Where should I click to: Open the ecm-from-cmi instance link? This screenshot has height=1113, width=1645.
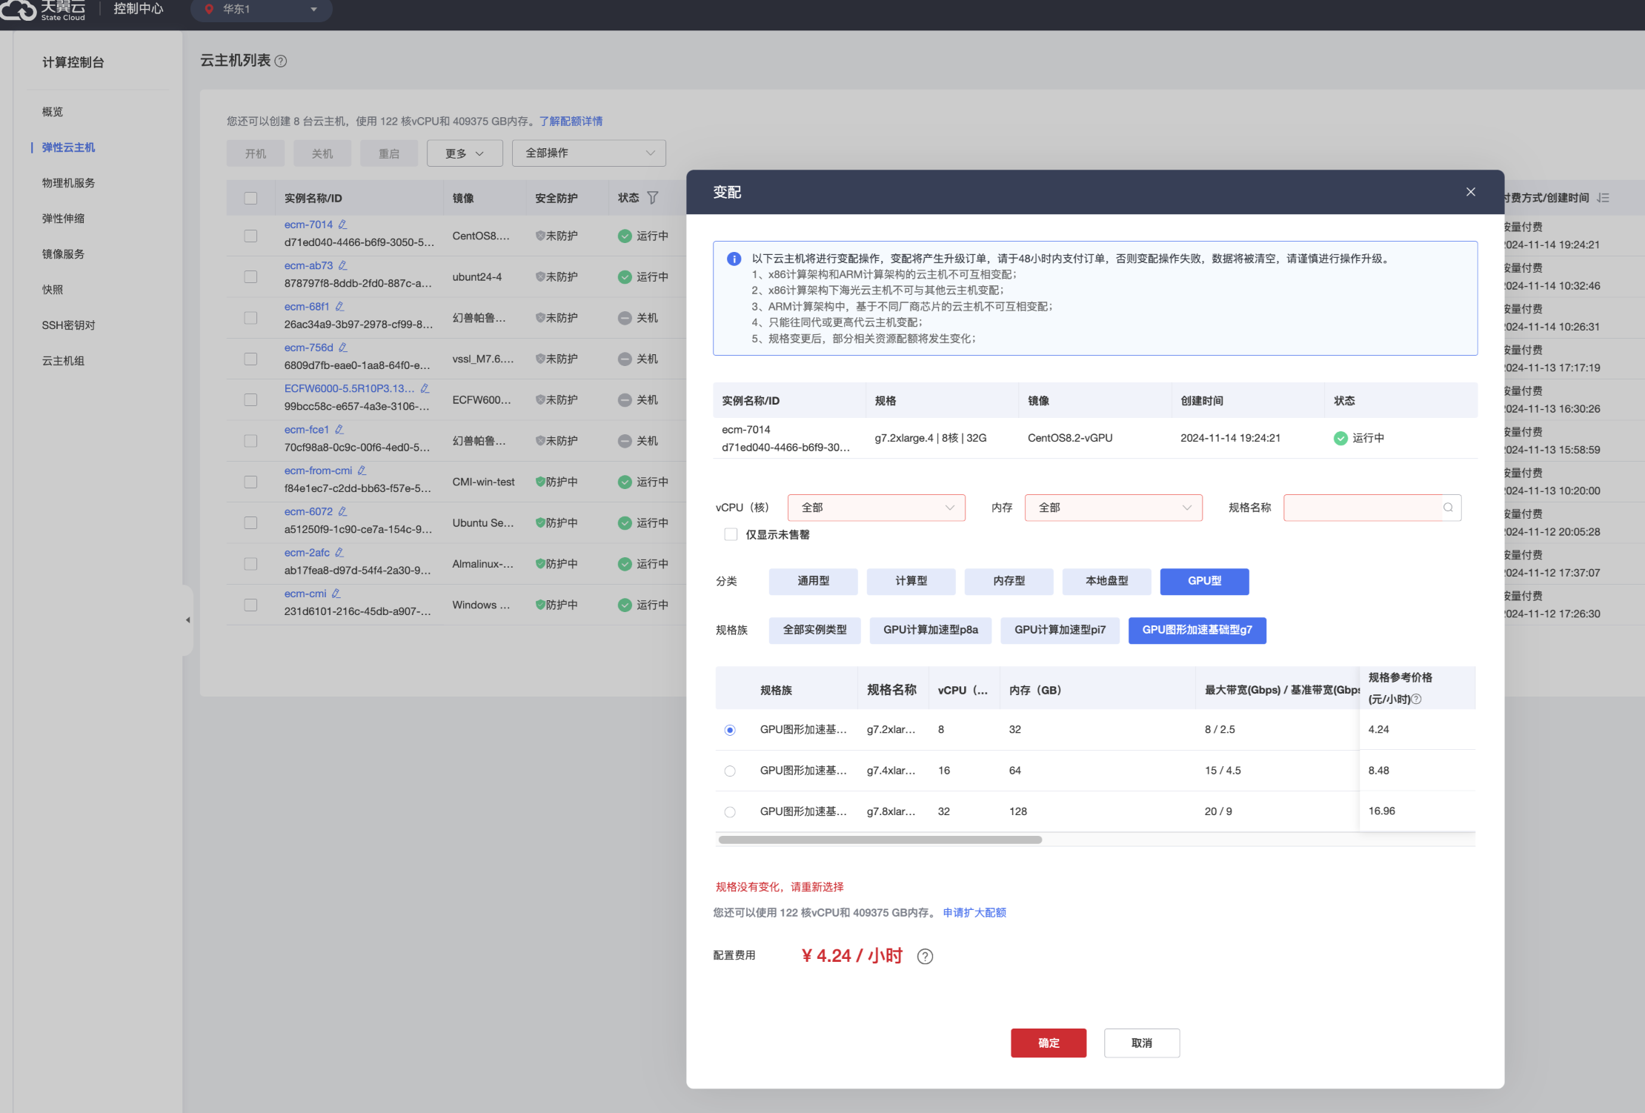[318, 471]
